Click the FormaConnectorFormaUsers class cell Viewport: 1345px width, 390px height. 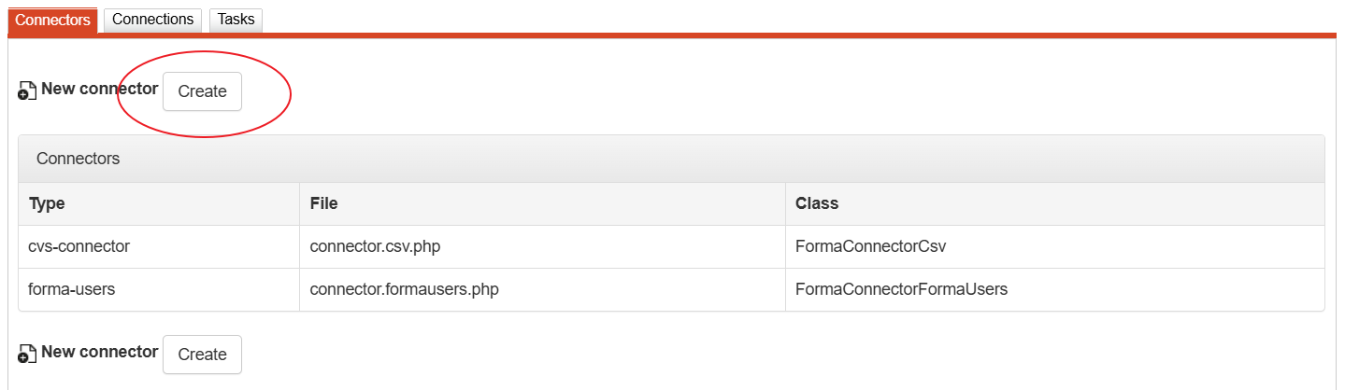(901, 289)
